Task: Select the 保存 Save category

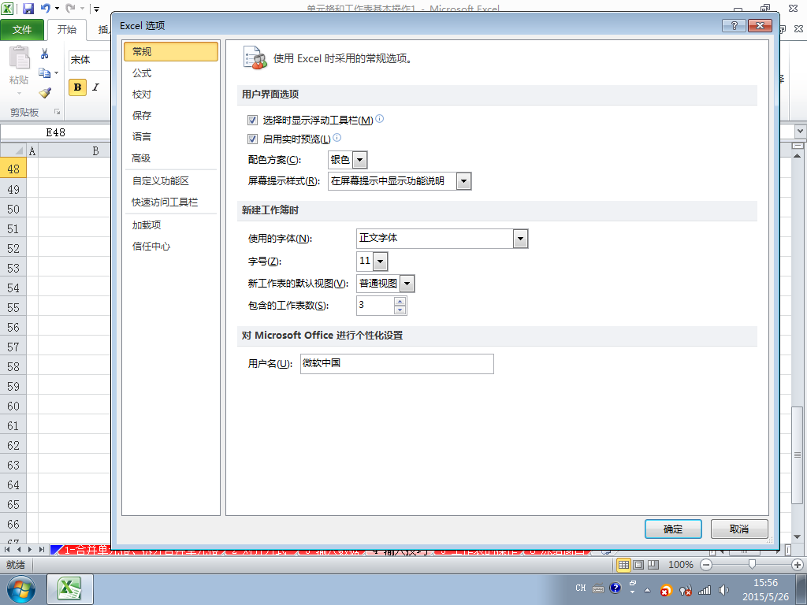Action: (x=171, y=115)
